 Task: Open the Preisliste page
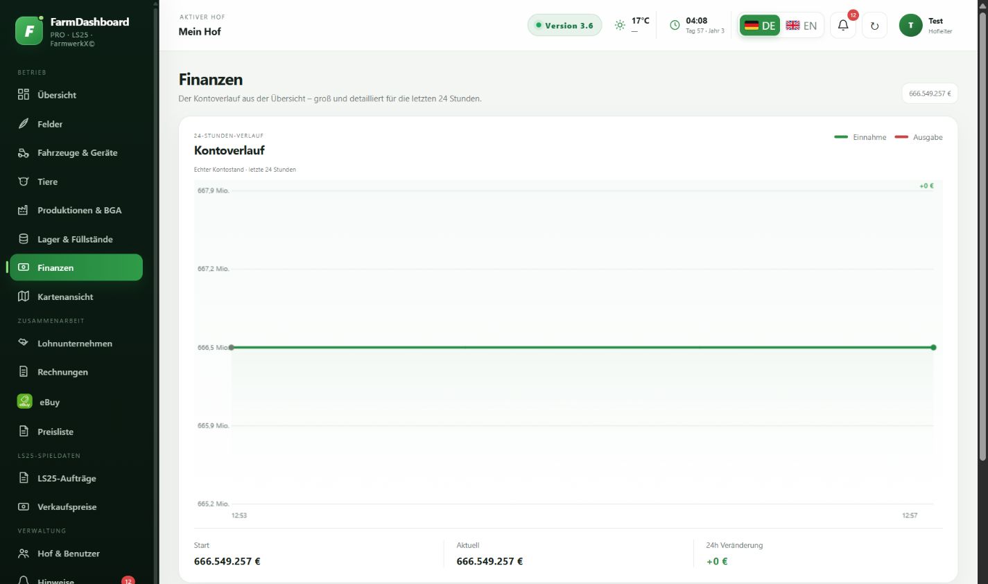76,432
